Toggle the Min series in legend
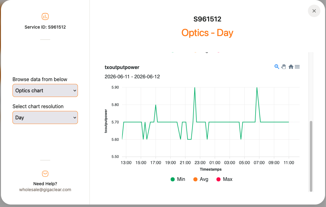This screenshot has width=326, height=207. 178,179
